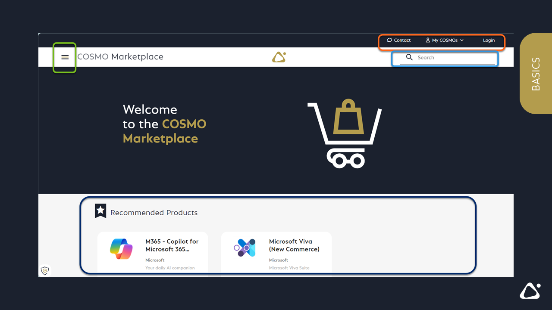This screenshot has height=310, width=552.
Task: Click the Login link
Action: click(x=489, y=40)
